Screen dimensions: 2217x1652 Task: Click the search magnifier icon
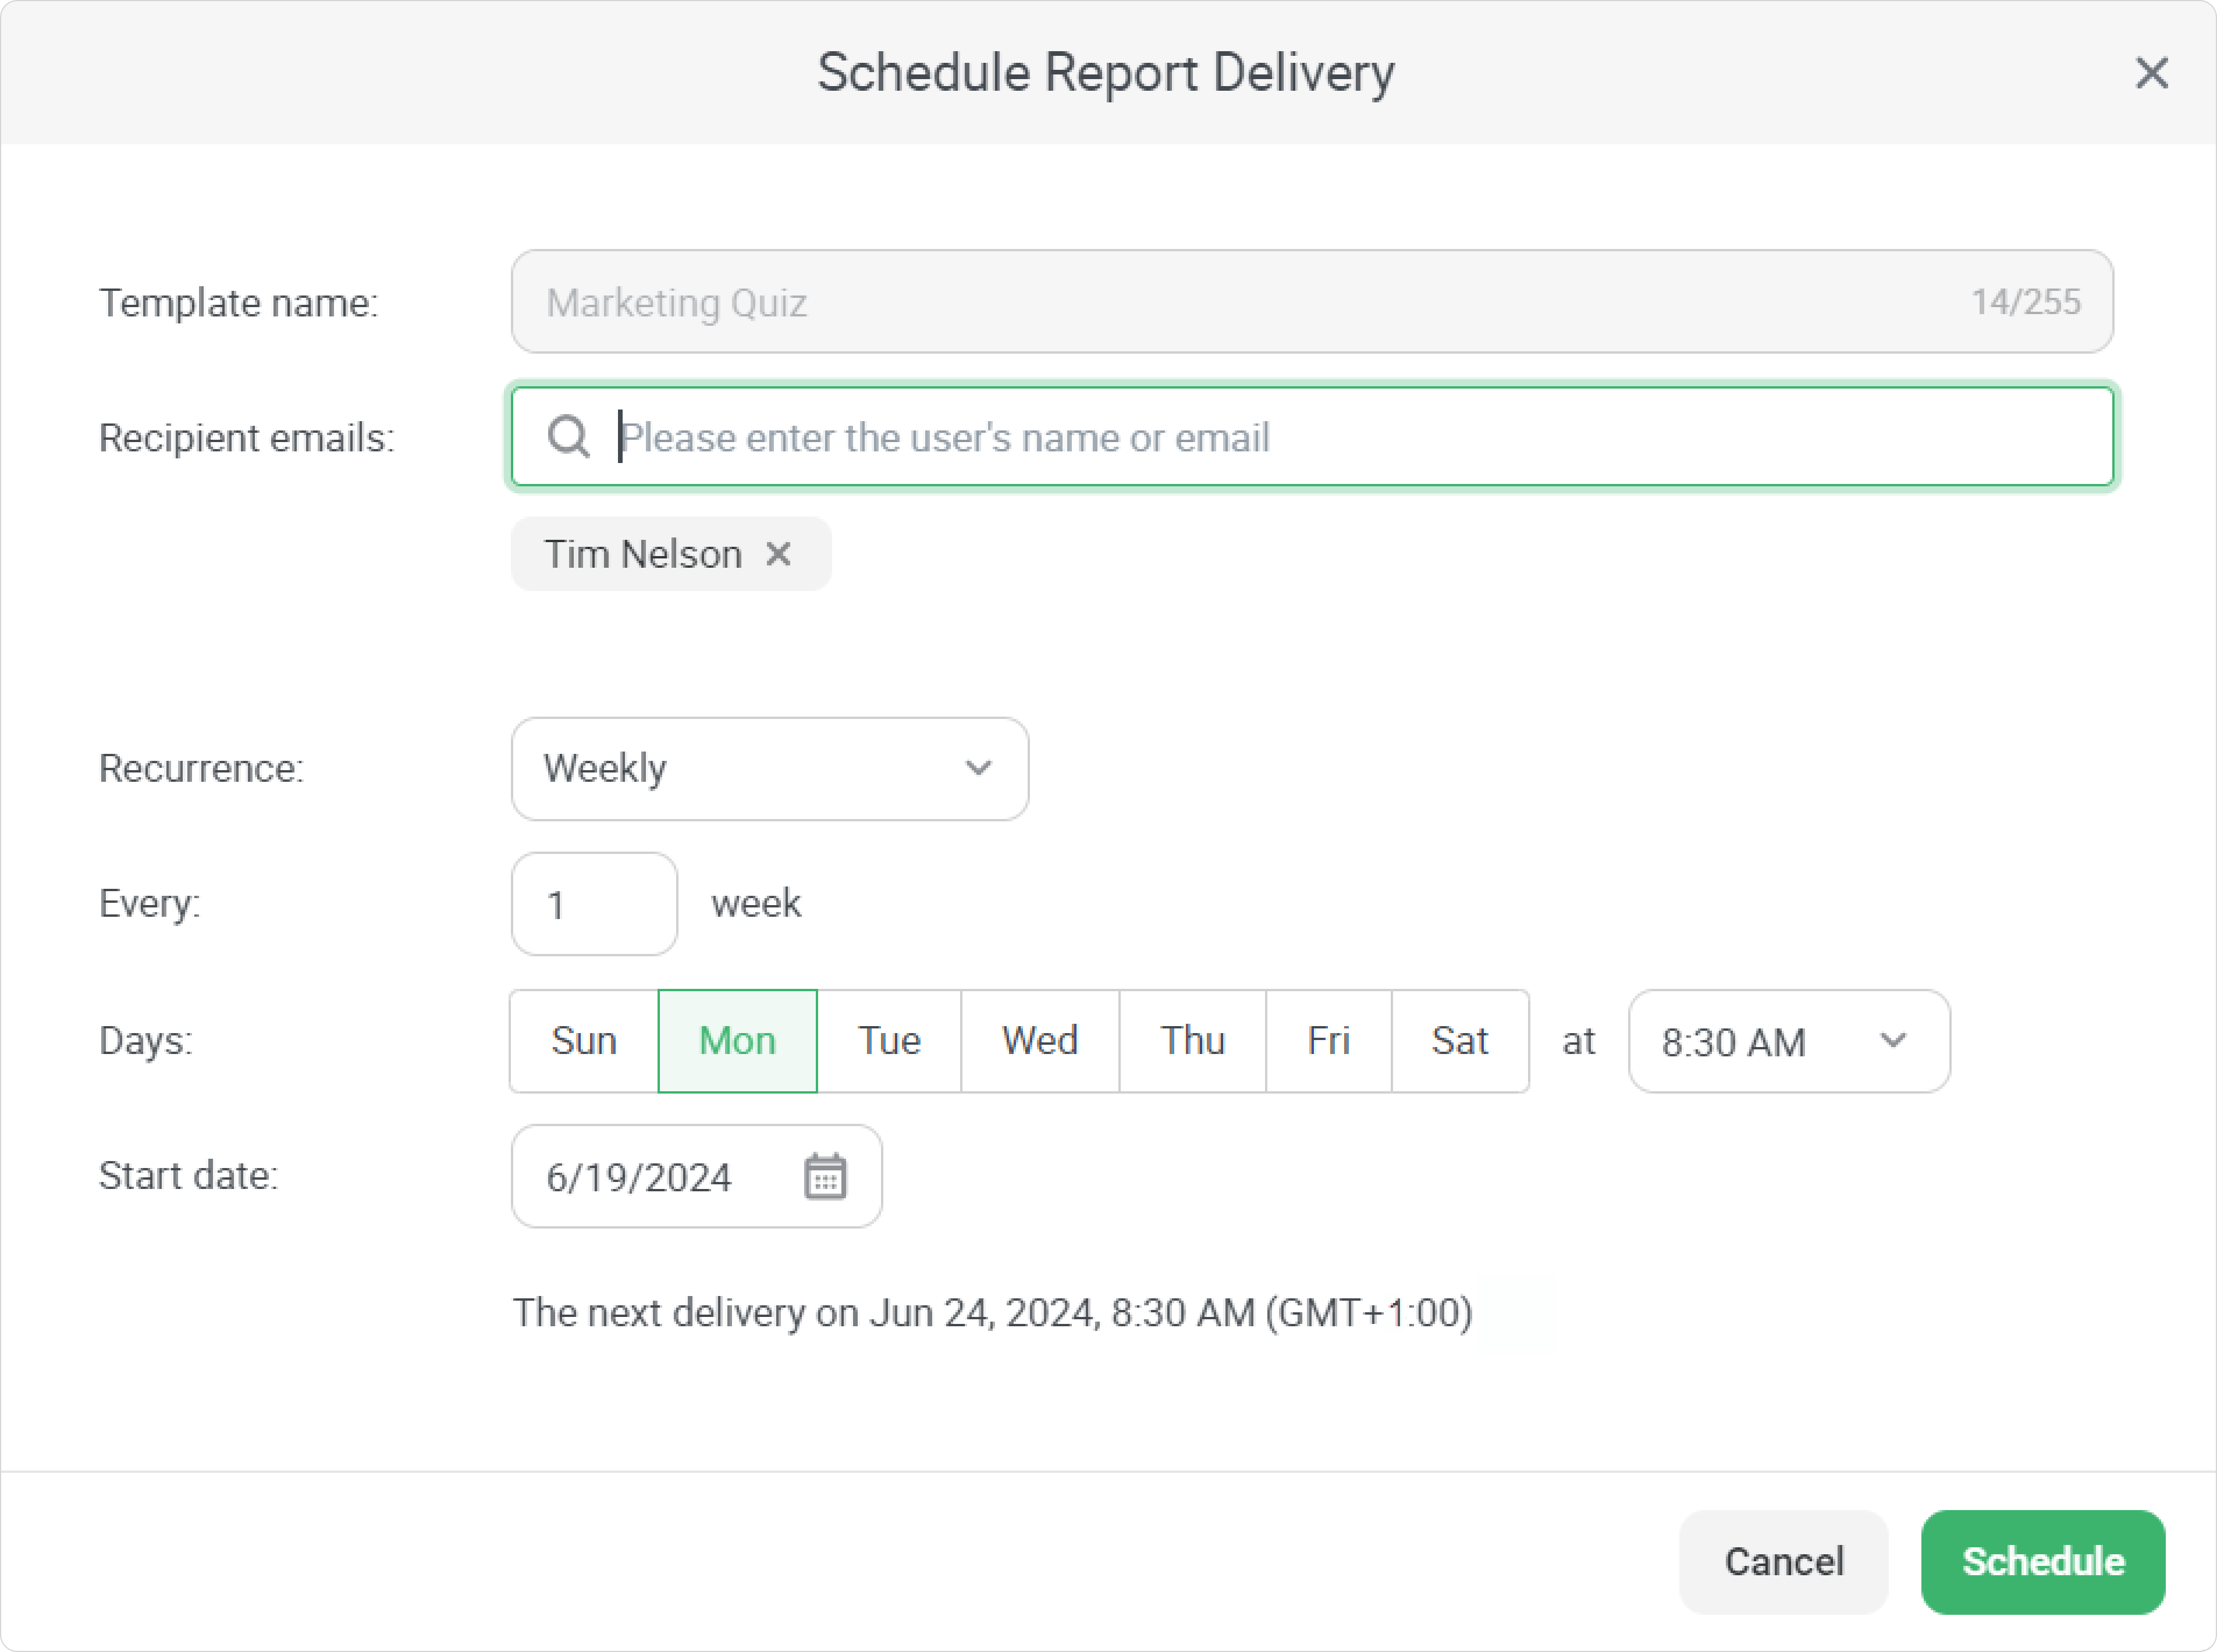(x=569, y=437)
